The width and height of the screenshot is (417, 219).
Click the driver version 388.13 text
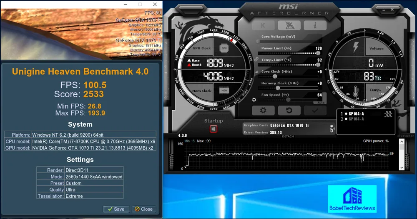[276, 133]
